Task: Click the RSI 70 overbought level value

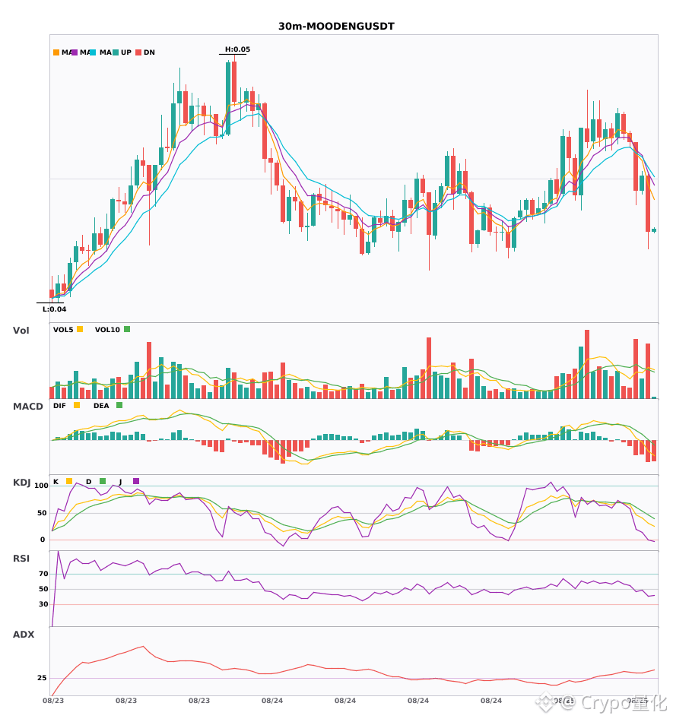Action: [43, 574]
